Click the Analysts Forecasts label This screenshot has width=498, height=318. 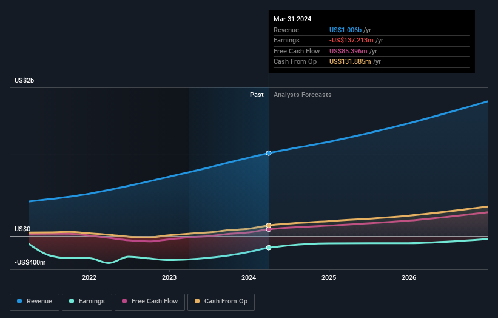tap(302, 95)
